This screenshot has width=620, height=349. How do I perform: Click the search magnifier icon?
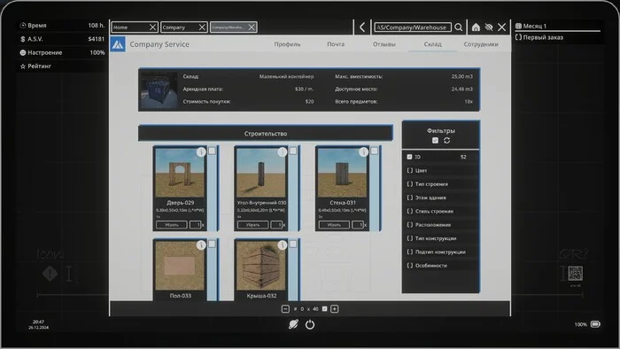[x=458, y=27]
